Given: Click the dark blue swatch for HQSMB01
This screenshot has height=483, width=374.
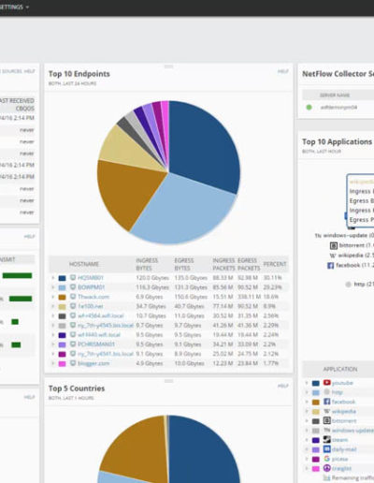Looking at the screenshot, I should pyautogui.click(x=63, y=278).
